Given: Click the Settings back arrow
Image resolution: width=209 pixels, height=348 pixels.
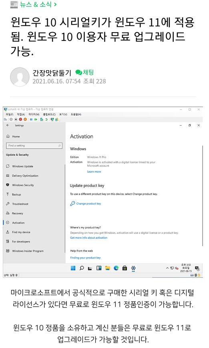Looking at the screenshot, I should pyautogui.click(x=8, y=125).
